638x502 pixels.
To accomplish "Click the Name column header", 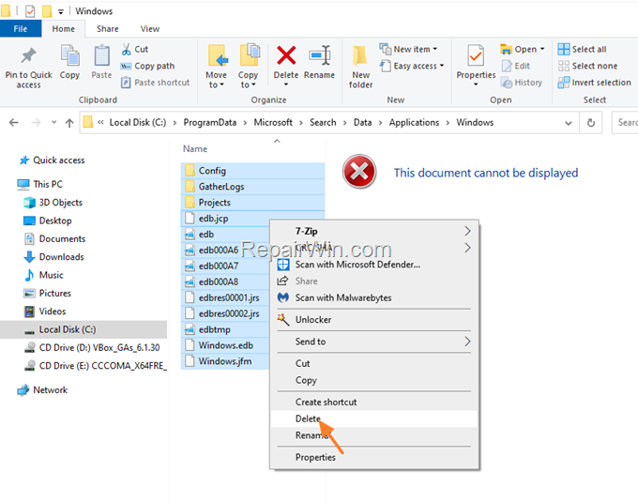I will 195,149.
